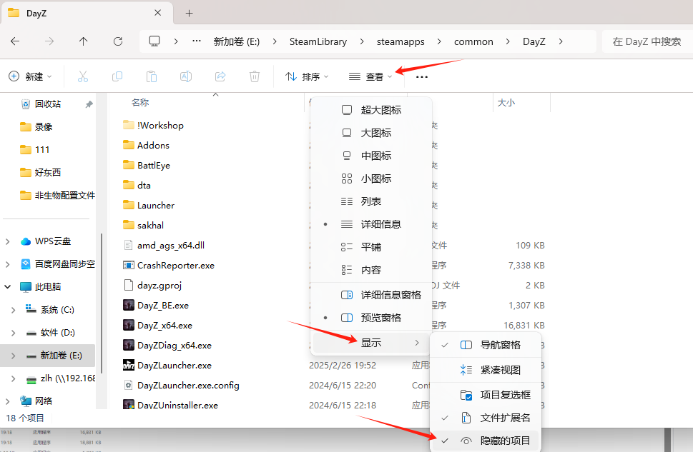Select 平铺 view option
The width and height of the screenshot is (693, 452).
(371, 247)
